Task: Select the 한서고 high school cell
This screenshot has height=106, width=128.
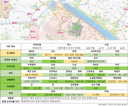Action: tap(90, 75)
